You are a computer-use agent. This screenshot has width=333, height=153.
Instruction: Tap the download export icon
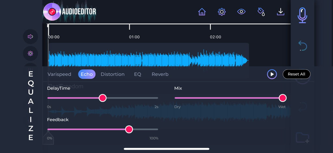pos(281,12)
